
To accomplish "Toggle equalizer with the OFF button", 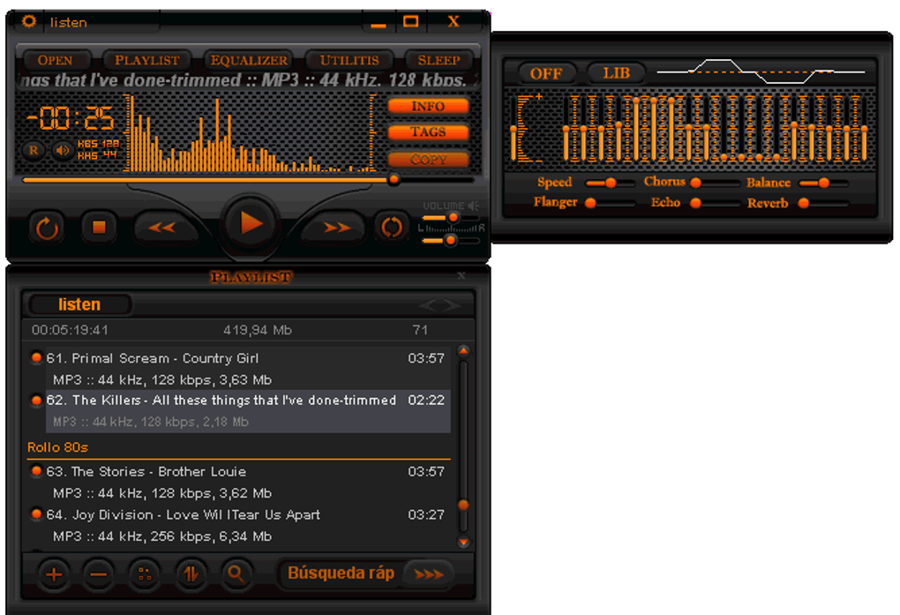I will pyautogui.click(x=546, y=73).
